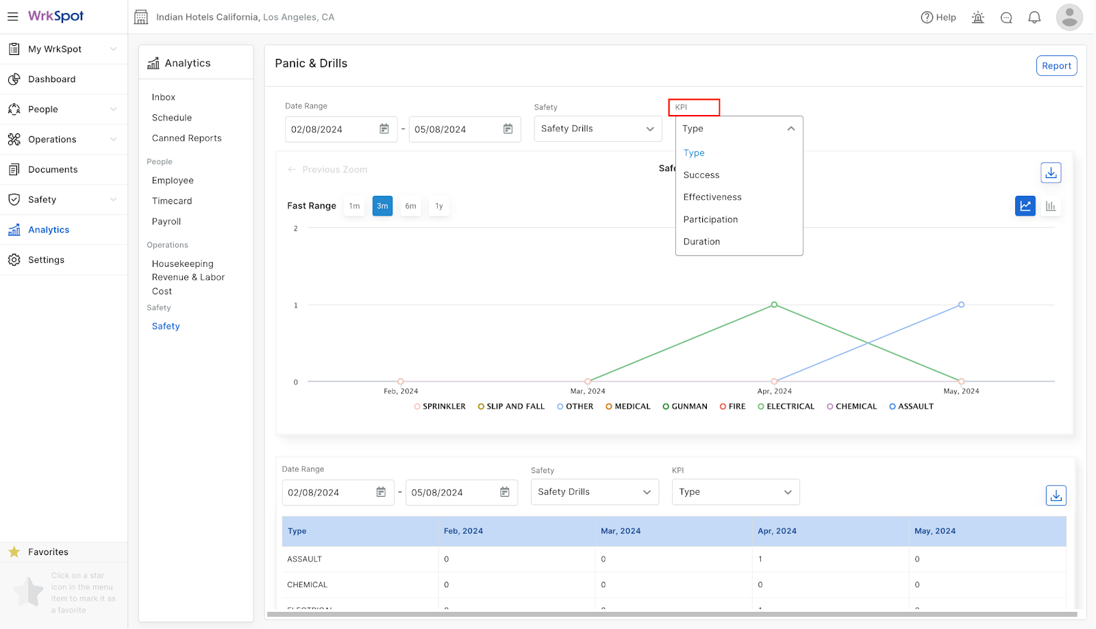Expand the Safety menu chevron
This screenshot has height=629, width=1096.
(114, 199)
